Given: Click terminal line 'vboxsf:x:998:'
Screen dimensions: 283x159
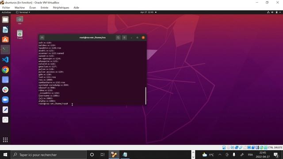Looking at the screenshot, I should (47, 88).
